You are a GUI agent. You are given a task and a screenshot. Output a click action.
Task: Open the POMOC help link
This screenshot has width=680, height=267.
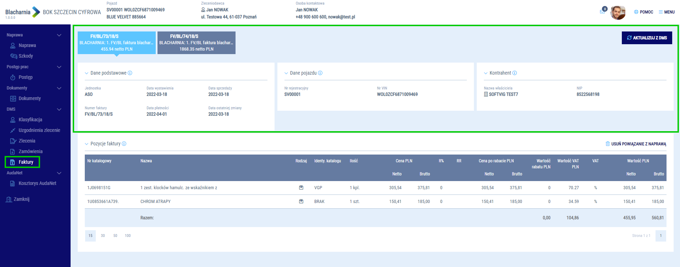tap(643, 12)
